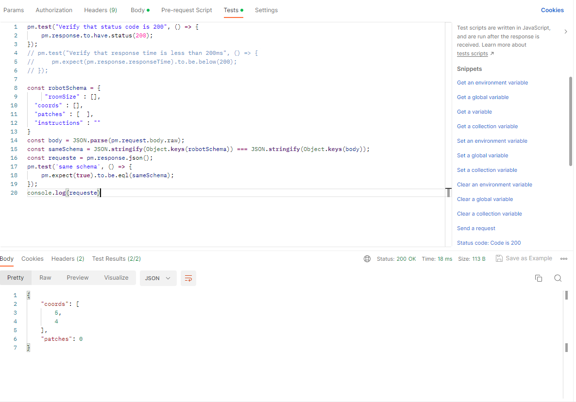Insert 'Clear a collection variable' snippet
This screenshot has height=402, width=576.
click(489, 214)
